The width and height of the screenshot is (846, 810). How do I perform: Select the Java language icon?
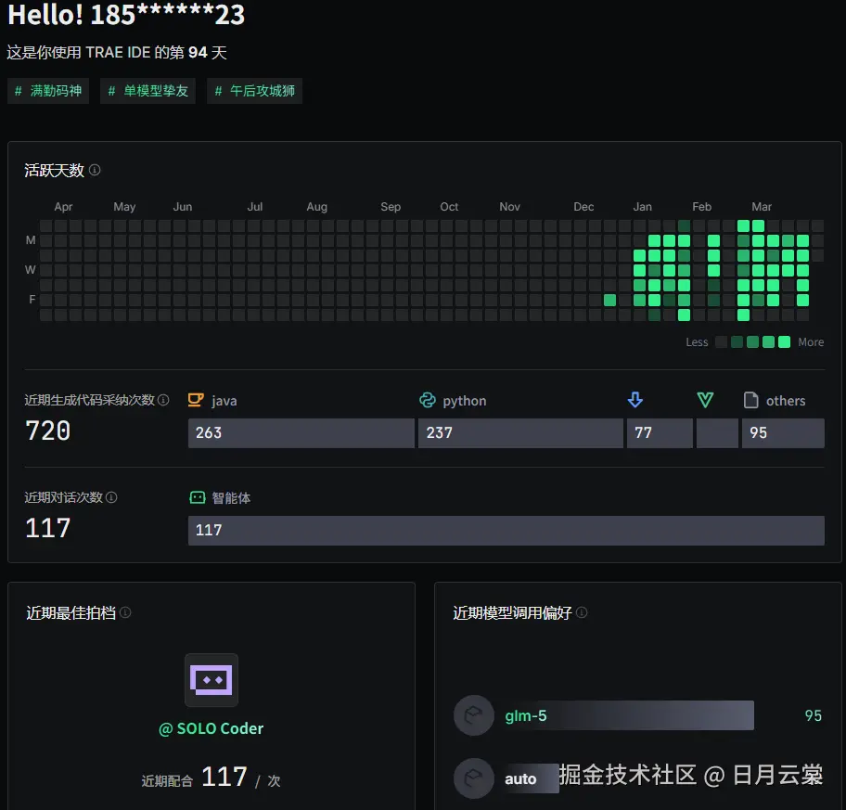tap(197, 400)
